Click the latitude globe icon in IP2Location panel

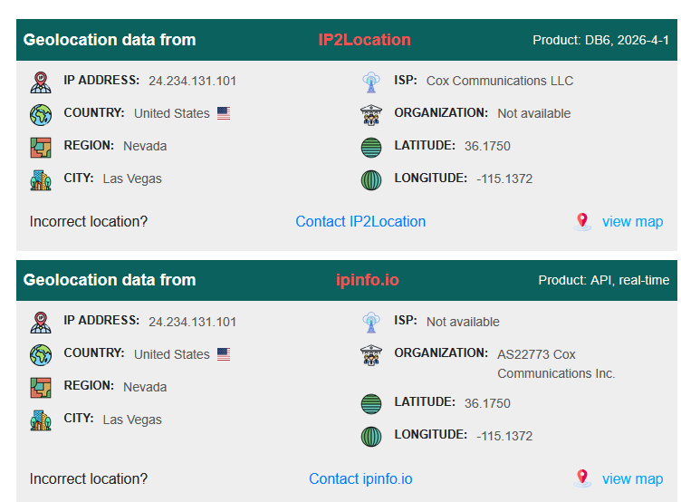coord(371,148)
